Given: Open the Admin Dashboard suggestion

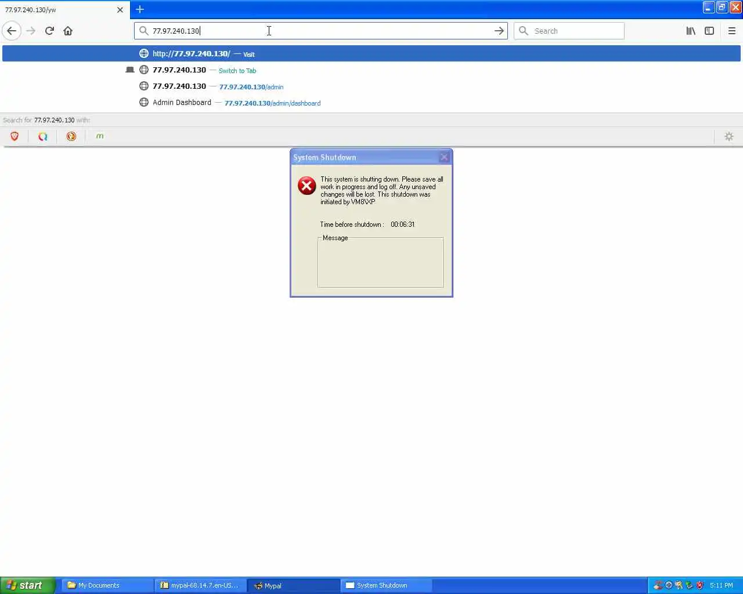Looking at the screenshot, I should [x=371, y=103].
